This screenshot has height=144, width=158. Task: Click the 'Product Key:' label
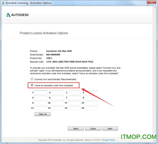[x=36, y=58]
